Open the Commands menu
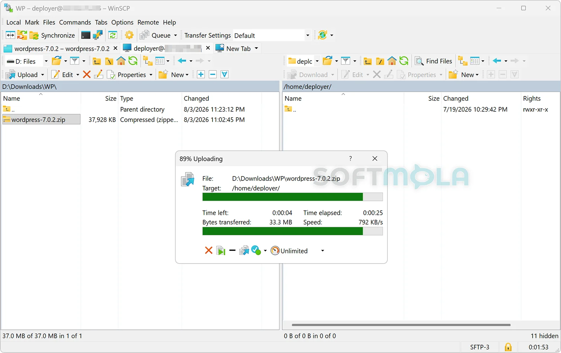The width and height of the screenshot is (561, 353). pos(75,22)
